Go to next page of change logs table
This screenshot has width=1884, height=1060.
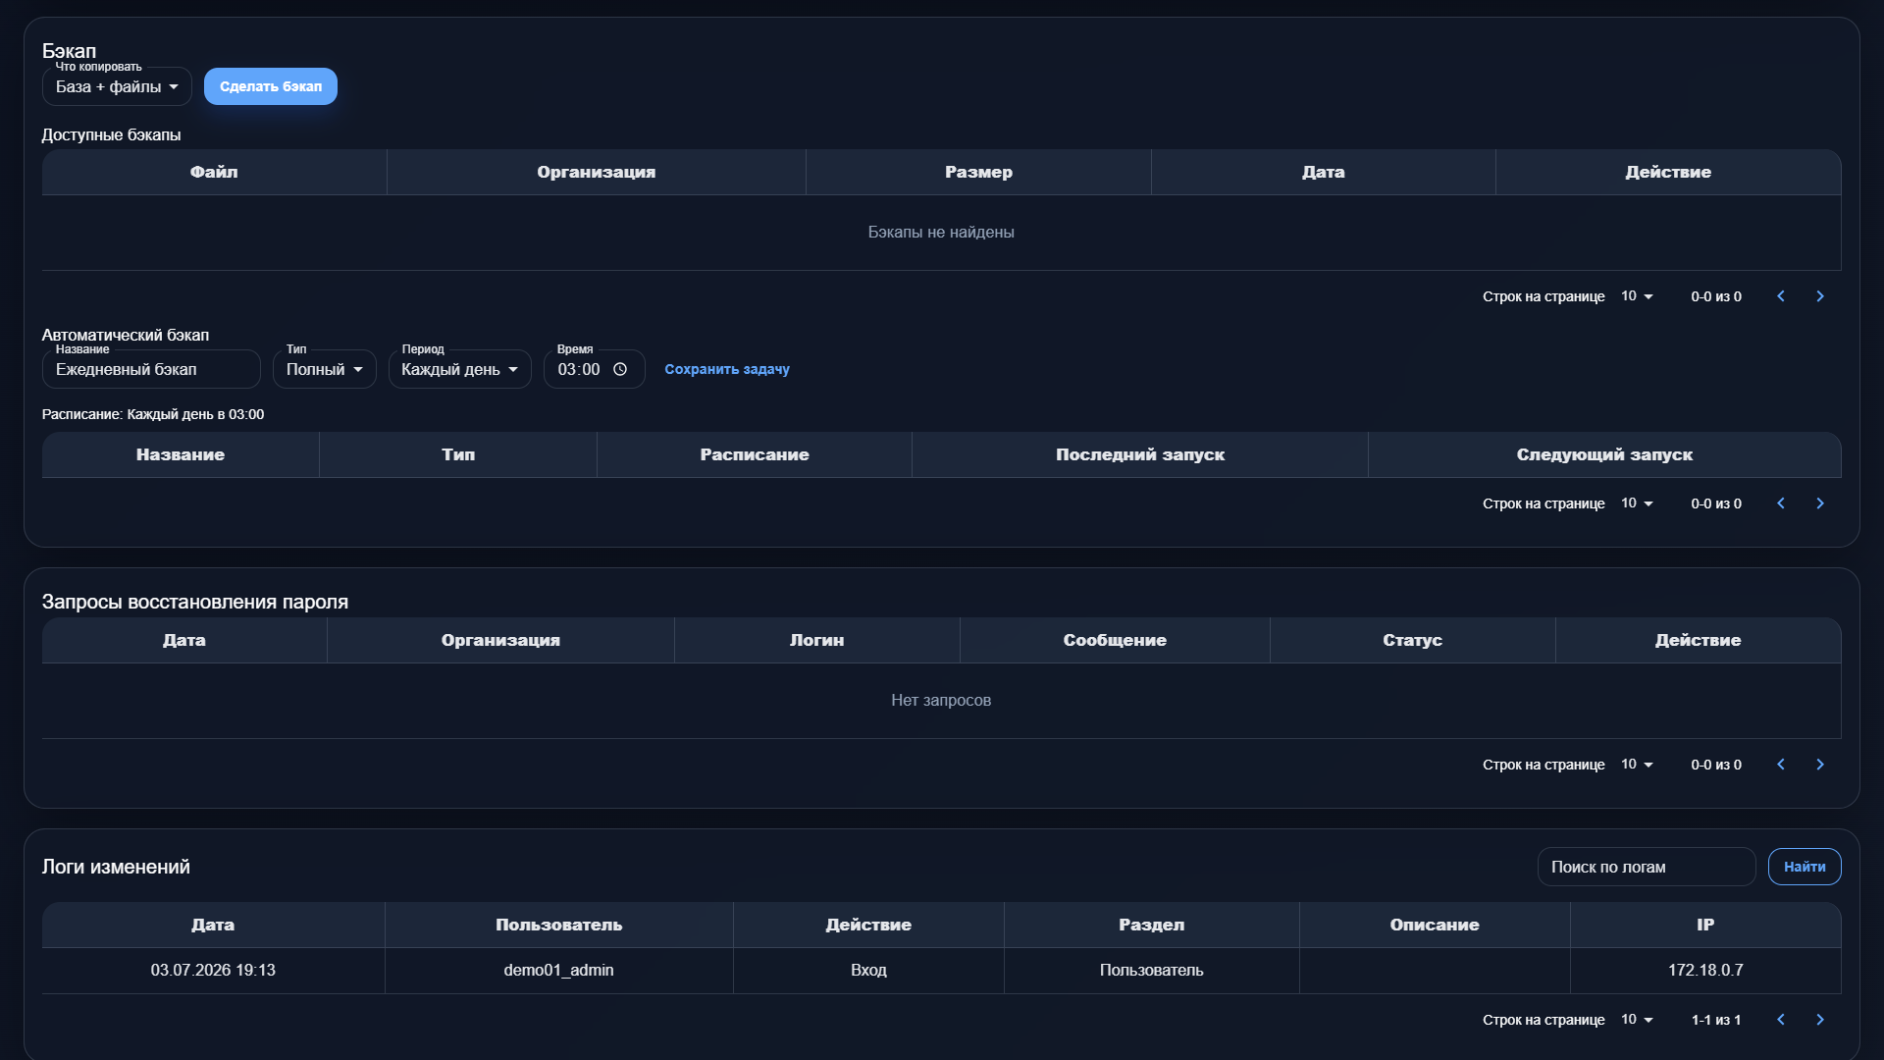pos(1820,1020)
